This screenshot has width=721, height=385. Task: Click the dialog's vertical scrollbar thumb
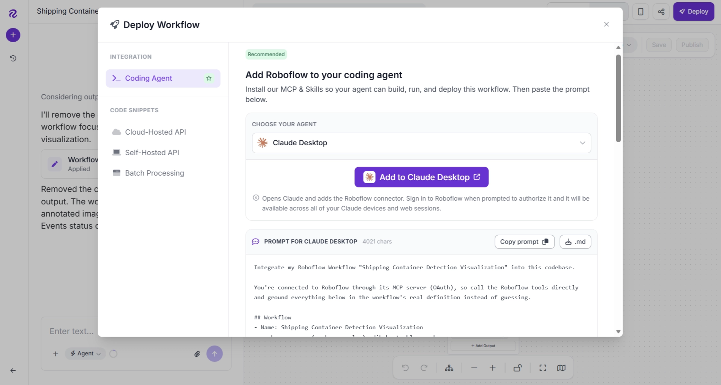click(618, 99)
